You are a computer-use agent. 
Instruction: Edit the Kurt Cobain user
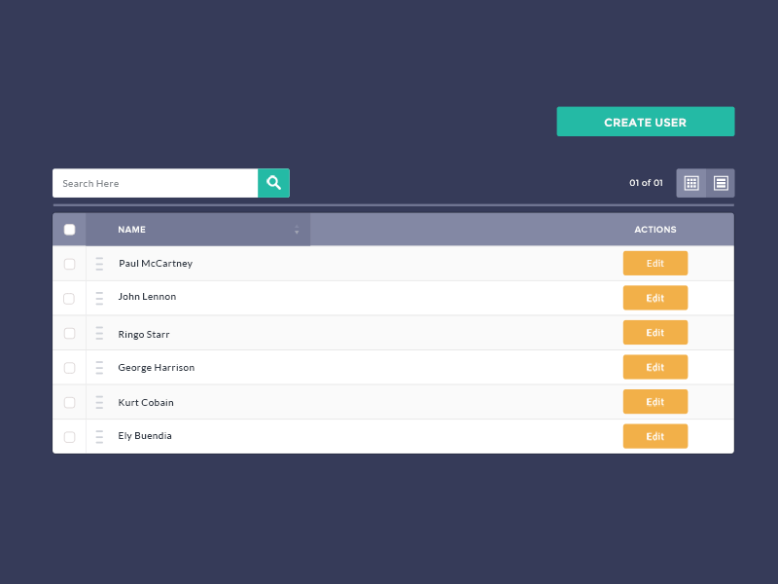655,402
